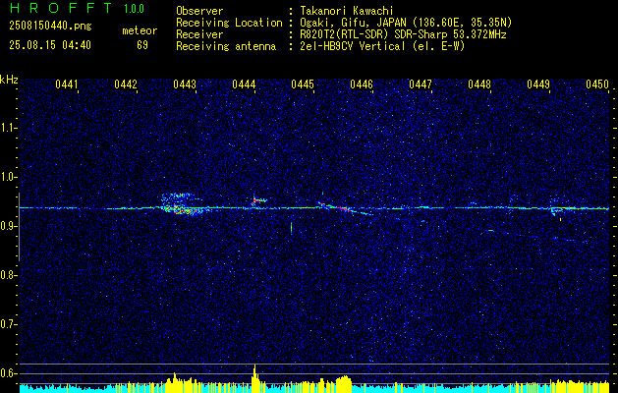
Task: Click the gray vertical bar beside 0.9 label
Action: (19, 227)
